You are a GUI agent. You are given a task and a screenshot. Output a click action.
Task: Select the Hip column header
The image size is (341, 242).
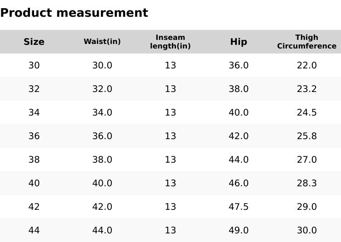coord(239,42)
